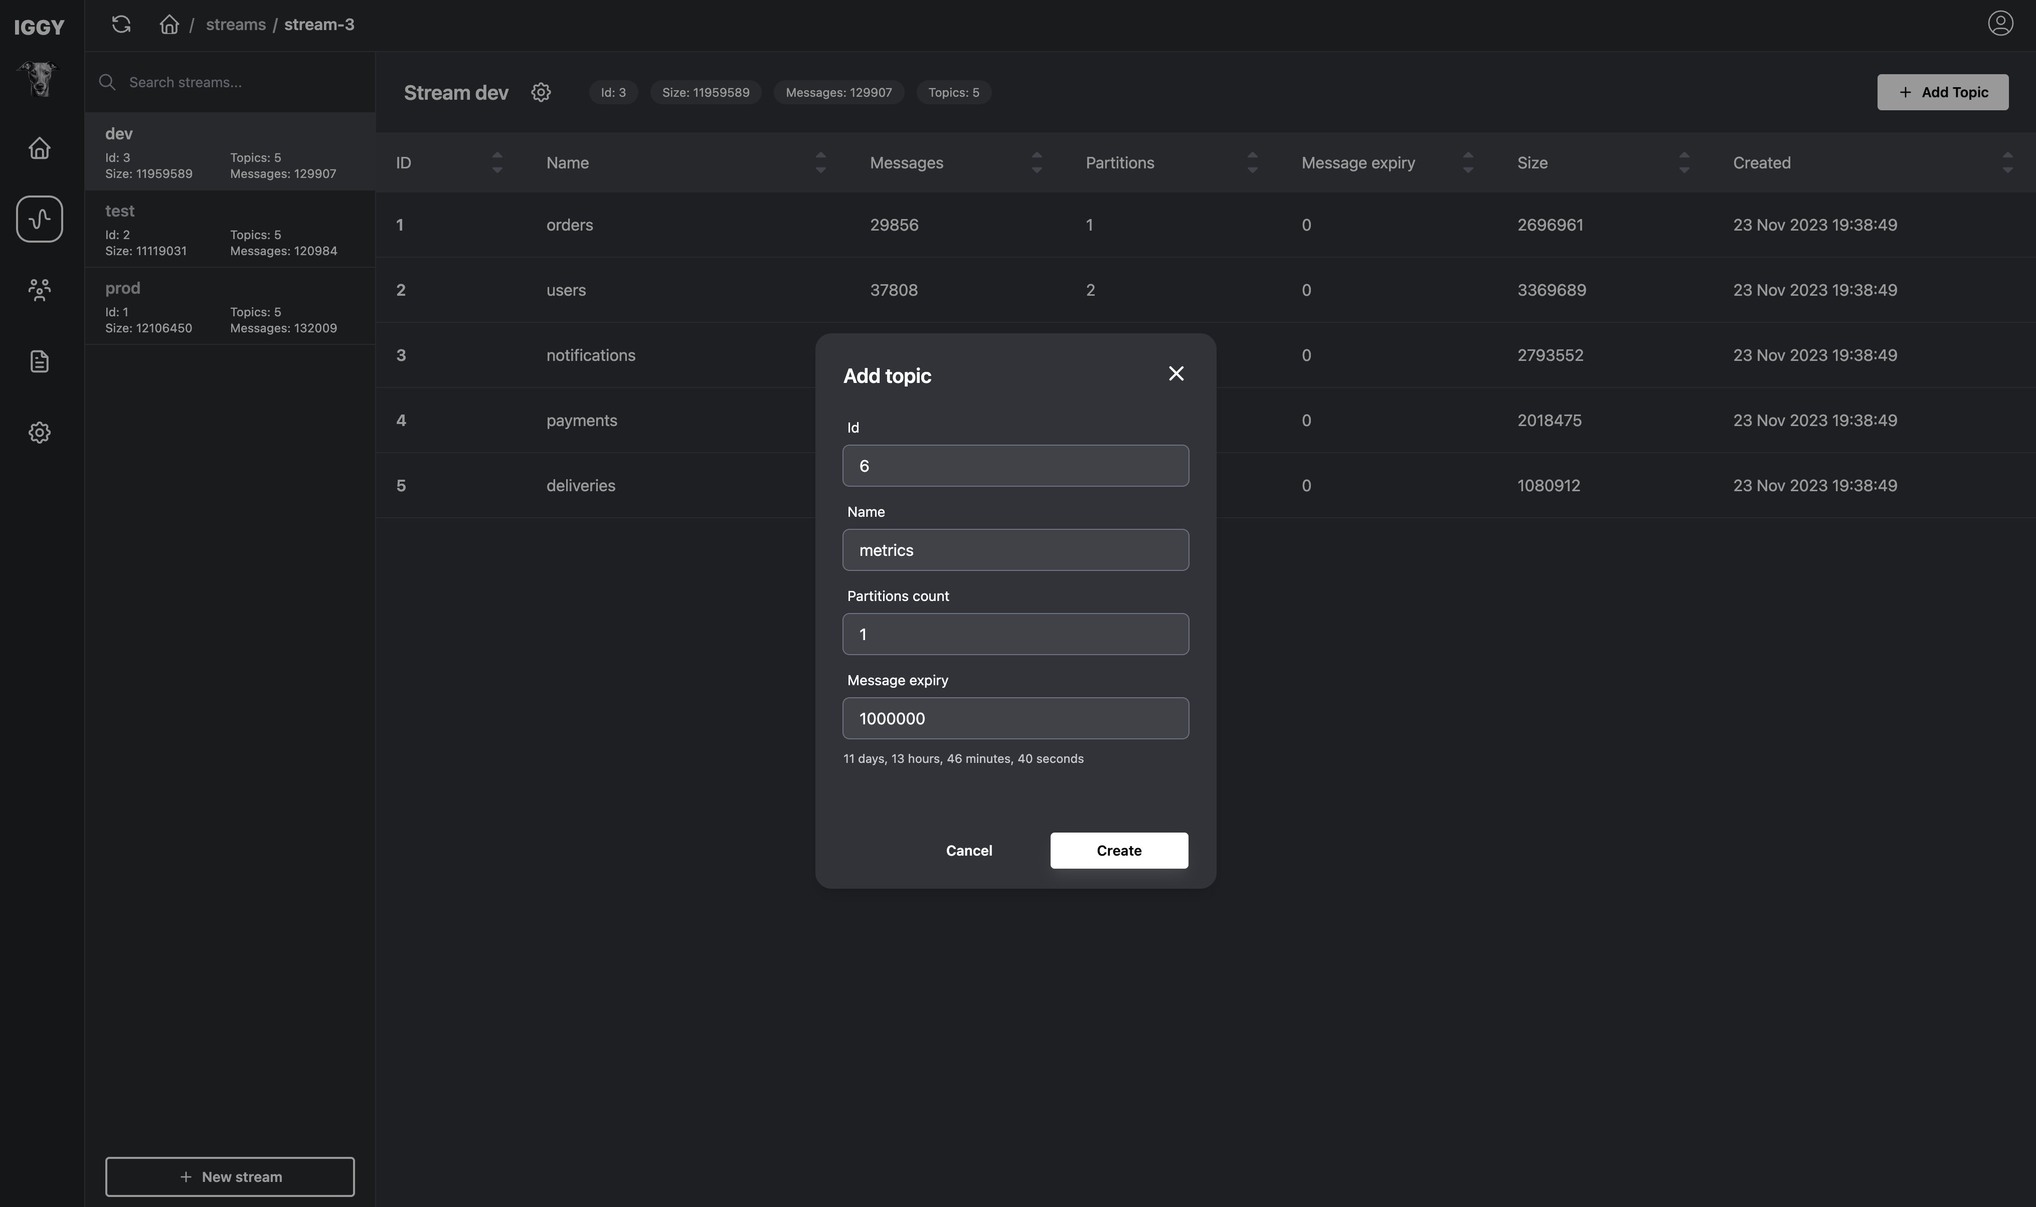Click the user profile avatar icon top right

1999,23
